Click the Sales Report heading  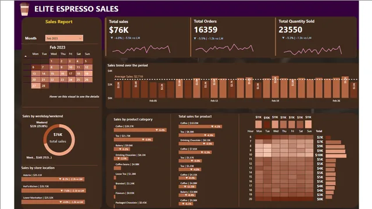point(59,22)
